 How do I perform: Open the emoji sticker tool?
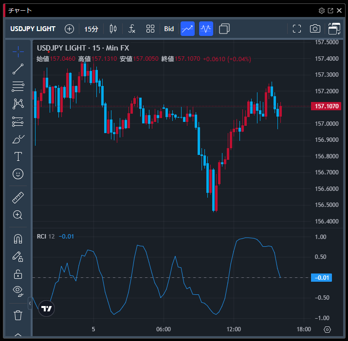18,174
